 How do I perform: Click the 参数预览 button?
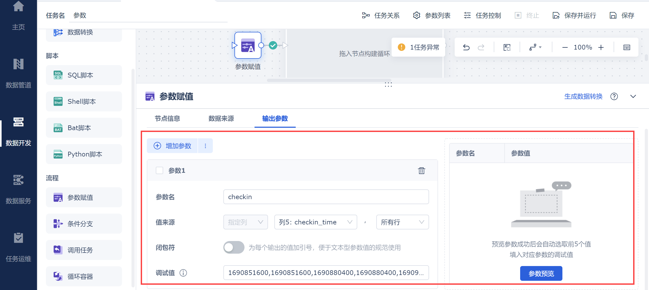[x=541, y=273]
